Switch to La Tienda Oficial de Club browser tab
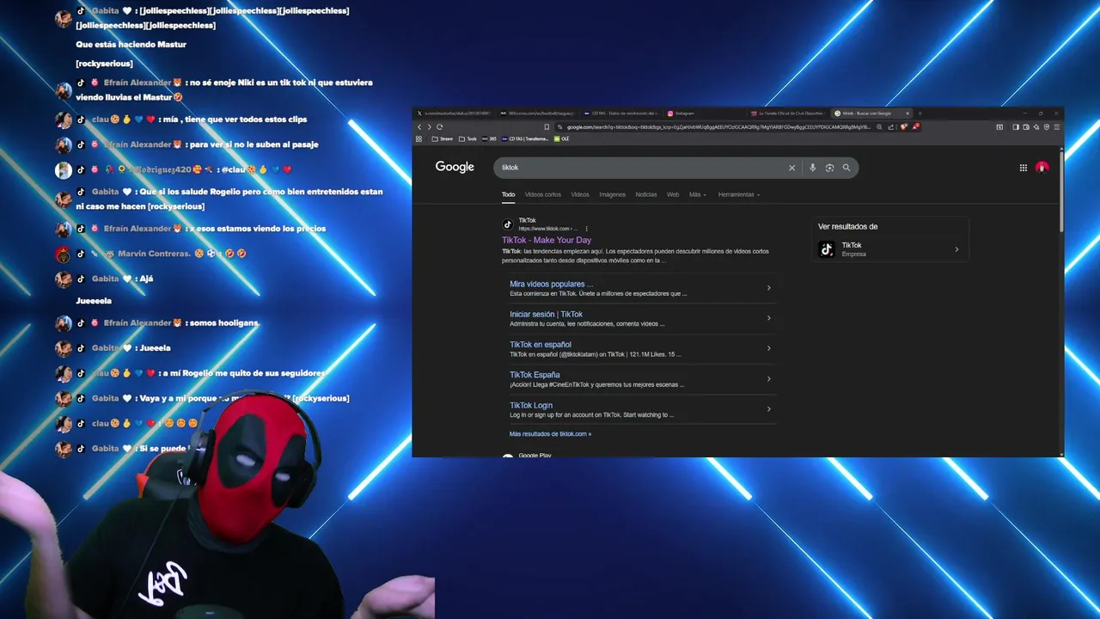Screen dimensions: 1100x619 (x=788, y=113)
